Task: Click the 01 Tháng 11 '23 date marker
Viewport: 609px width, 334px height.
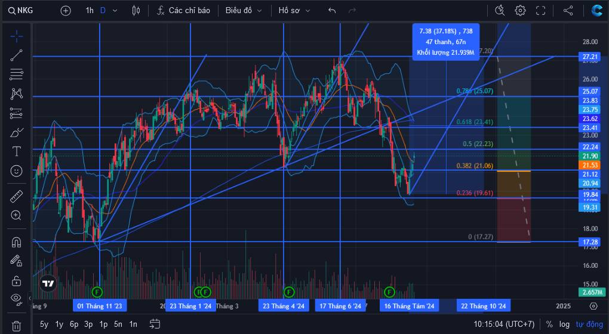Action: (100, 306)
